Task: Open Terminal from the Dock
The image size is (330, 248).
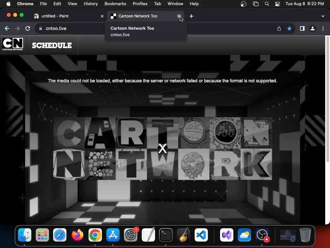Action: pos(166,235)
